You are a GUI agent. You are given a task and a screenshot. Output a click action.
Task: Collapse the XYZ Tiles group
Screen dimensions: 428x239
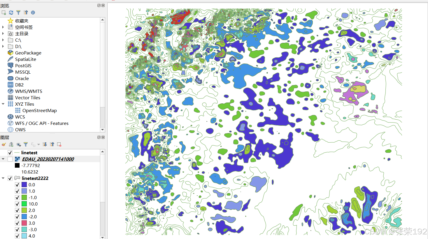3,104
